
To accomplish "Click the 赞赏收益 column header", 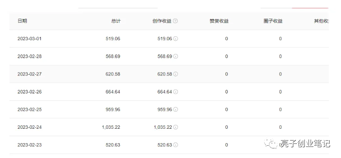I will [x=219, y=21].
